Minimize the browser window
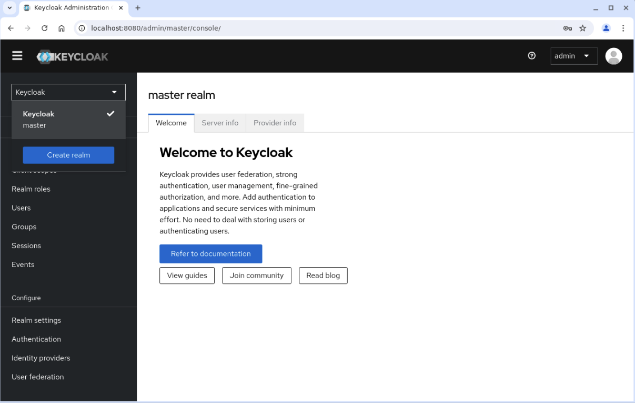Screen dimensions: 635x403 596,8
